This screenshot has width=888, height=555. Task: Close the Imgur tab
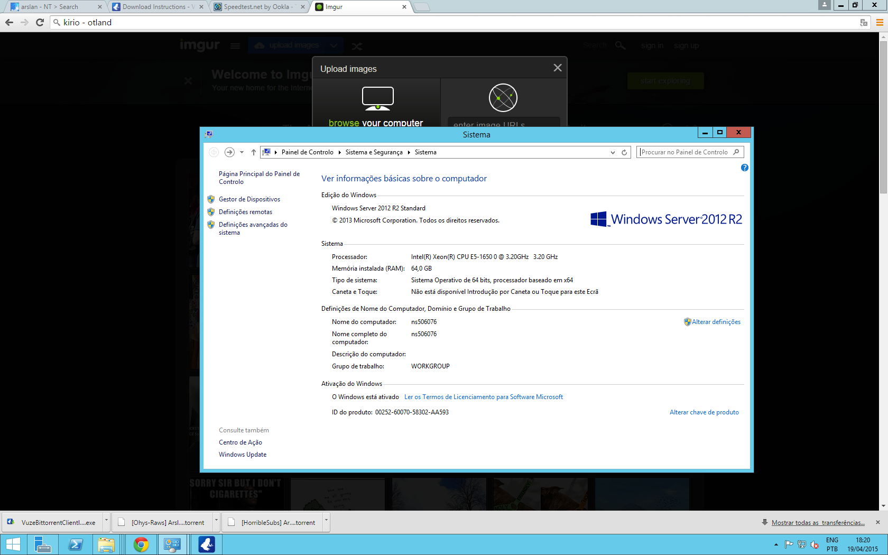click(x=404, y=7)
